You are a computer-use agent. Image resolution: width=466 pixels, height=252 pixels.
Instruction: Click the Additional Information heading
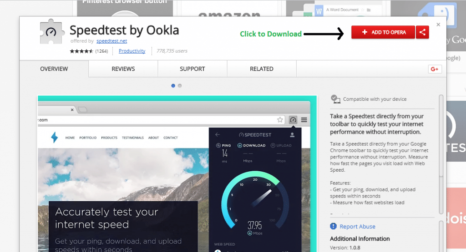coord(360,239)
